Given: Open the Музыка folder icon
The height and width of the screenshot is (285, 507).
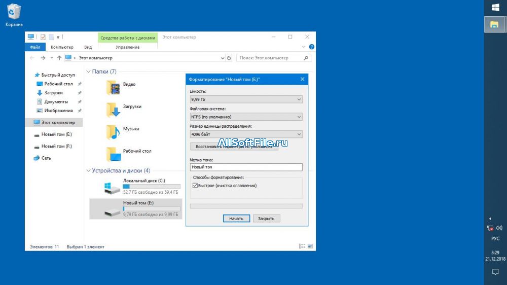Looking at the screenshot, I should point(113,132).
